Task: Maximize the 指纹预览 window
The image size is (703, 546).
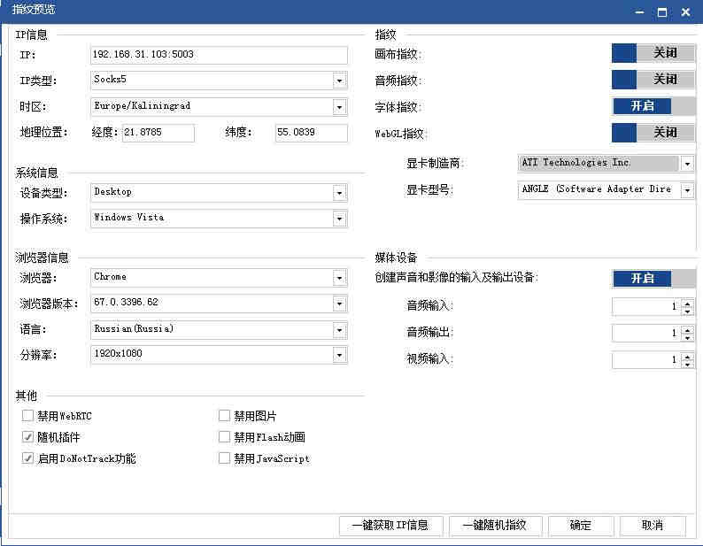Action: click(662, 12)
